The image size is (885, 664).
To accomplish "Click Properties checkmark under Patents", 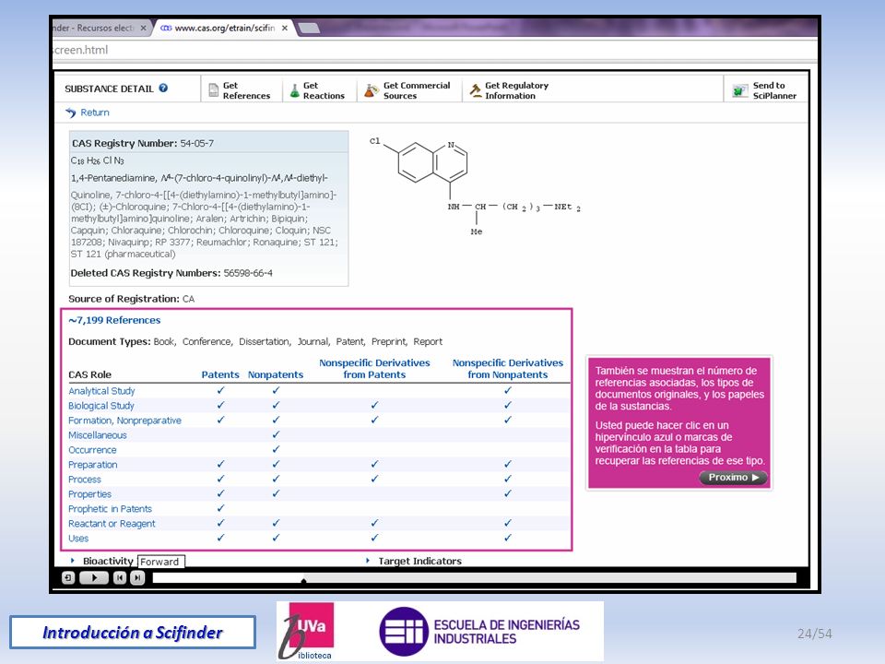I will click(x=220, y=492).
